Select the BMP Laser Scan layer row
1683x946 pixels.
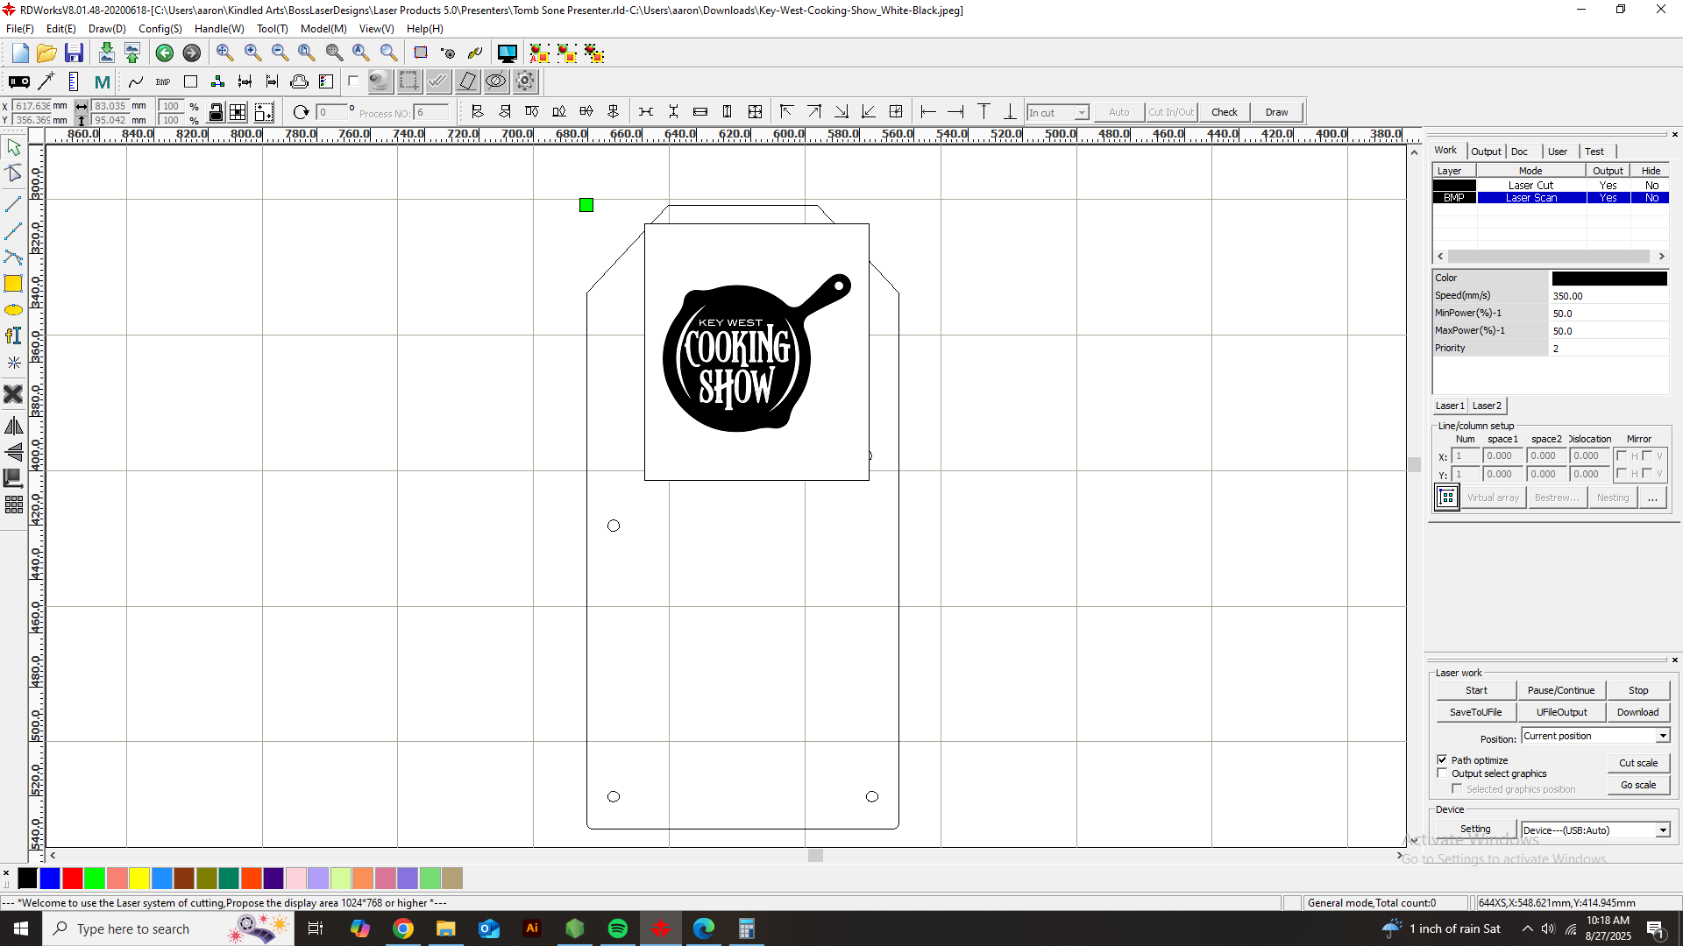1551,198
